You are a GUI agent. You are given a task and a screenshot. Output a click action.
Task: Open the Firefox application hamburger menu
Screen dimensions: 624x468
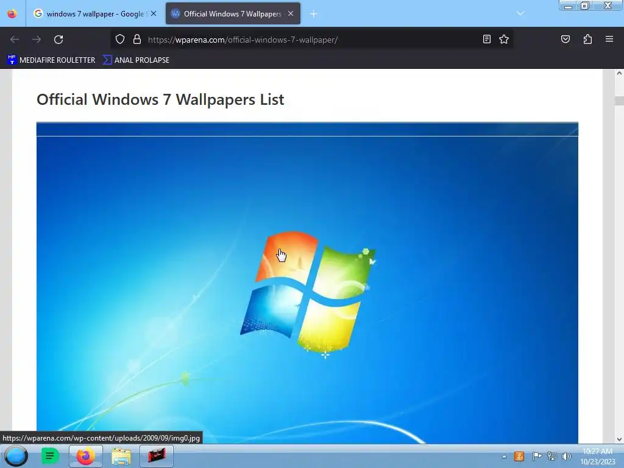[609, 40]
